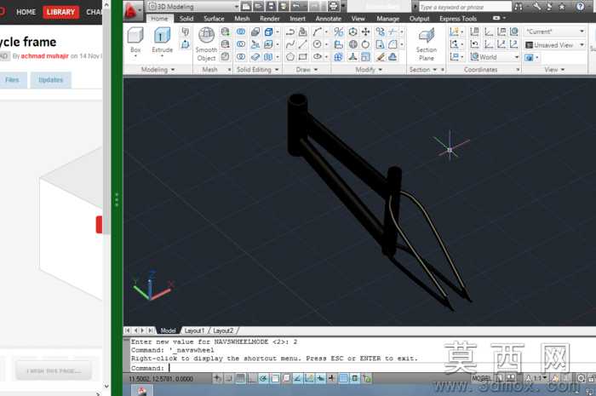Toggle Lineweight display in status bar
The width and height of the screenshot is (596, 396).
pos(332,378)
